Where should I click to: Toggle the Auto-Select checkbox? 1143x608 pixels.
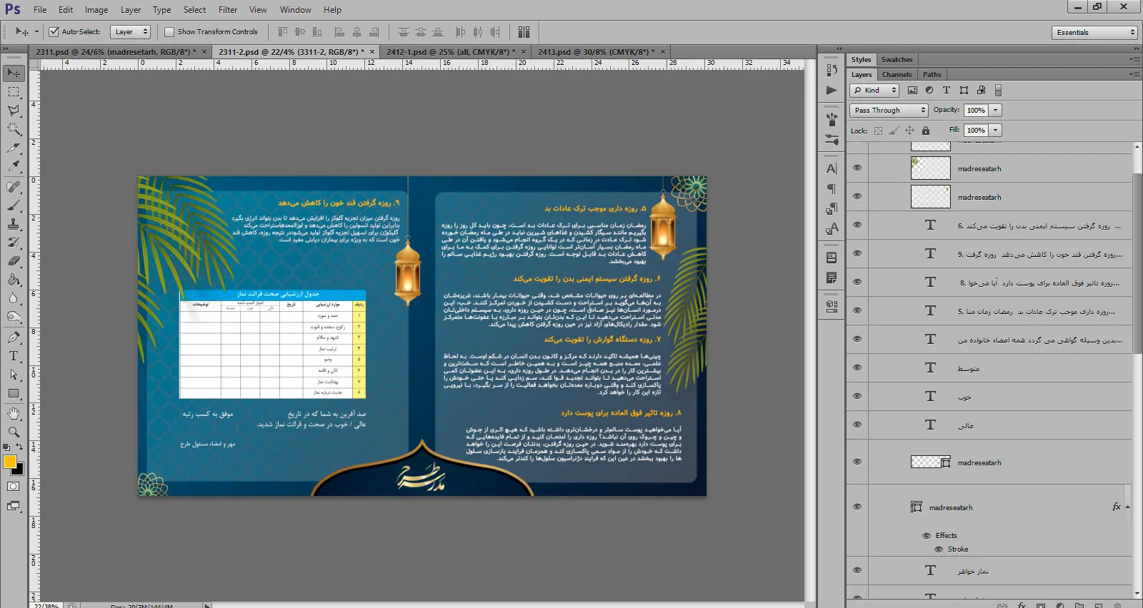(x=54, y=31)
